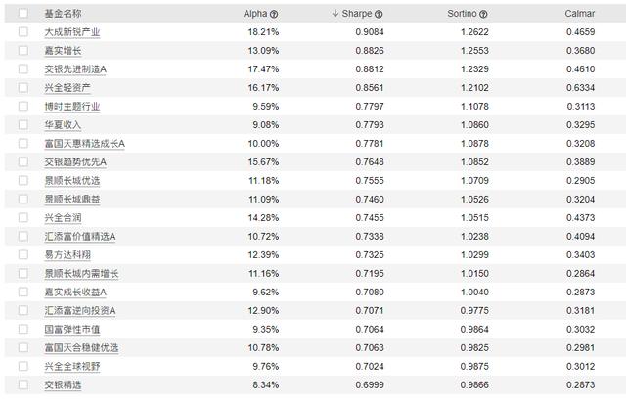This screenshot has width=626, height=406.
Task: Open the 交银先进制造A fund link
Action: [x=75, y=68]
